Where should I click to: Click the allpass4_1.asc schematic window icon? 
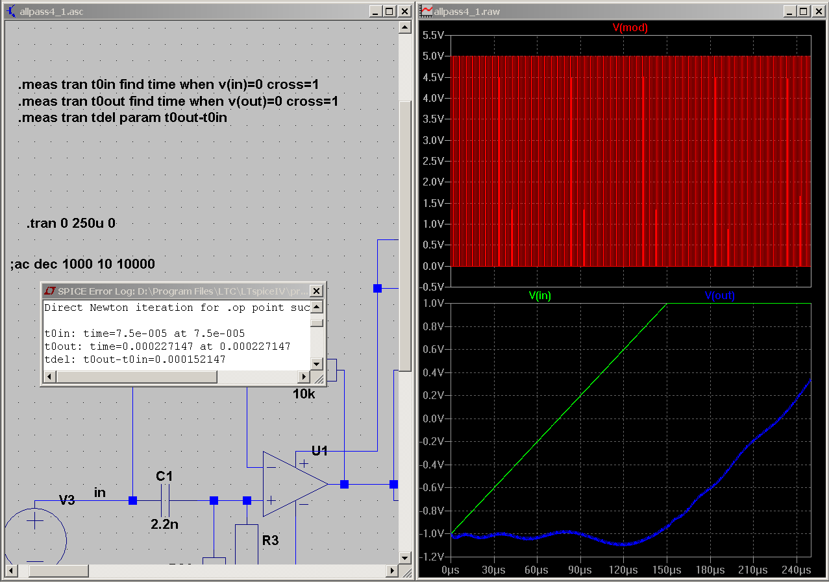(x=10, y=11)
